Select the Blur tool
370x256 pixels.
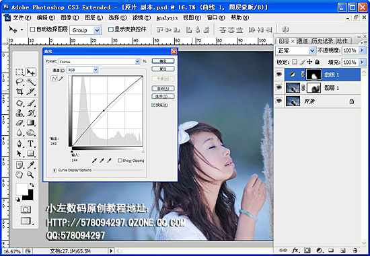click(x=20, y=132)
